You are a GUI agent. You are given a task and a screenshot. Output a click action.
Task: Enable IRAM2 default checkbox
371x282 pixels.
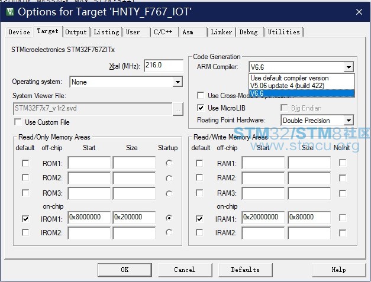tap(199, 232)
